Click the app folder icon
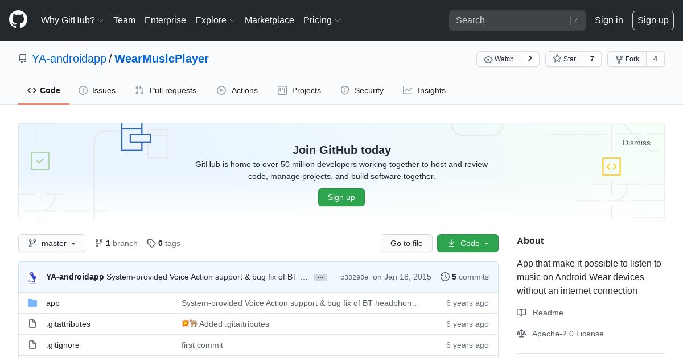 [x=32, y=303]
